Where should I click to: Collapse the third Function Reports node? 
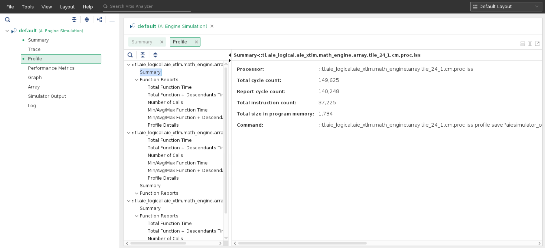137,216
